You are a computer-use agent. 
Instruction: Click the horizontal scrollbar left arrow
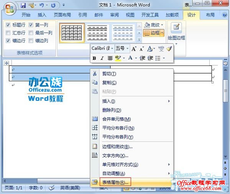point(5,181)
